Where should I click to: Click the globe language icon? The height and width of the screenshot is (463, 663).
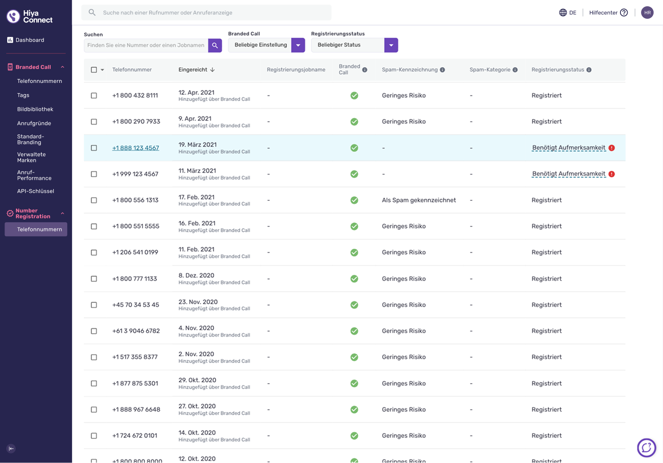pyautogui.click(x=563, y=13)
